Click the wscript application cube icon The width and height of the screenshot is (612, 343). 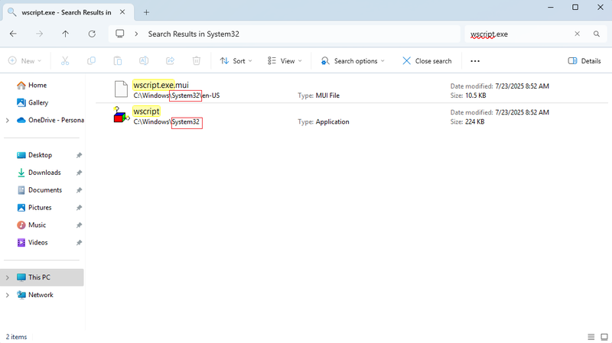pos(122,115)
